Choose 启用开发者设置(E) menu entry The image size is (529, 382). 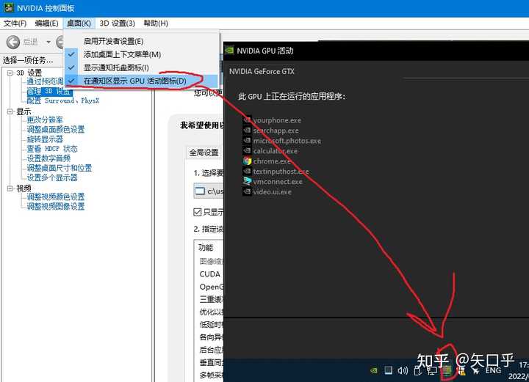click(x=141, y=41)
